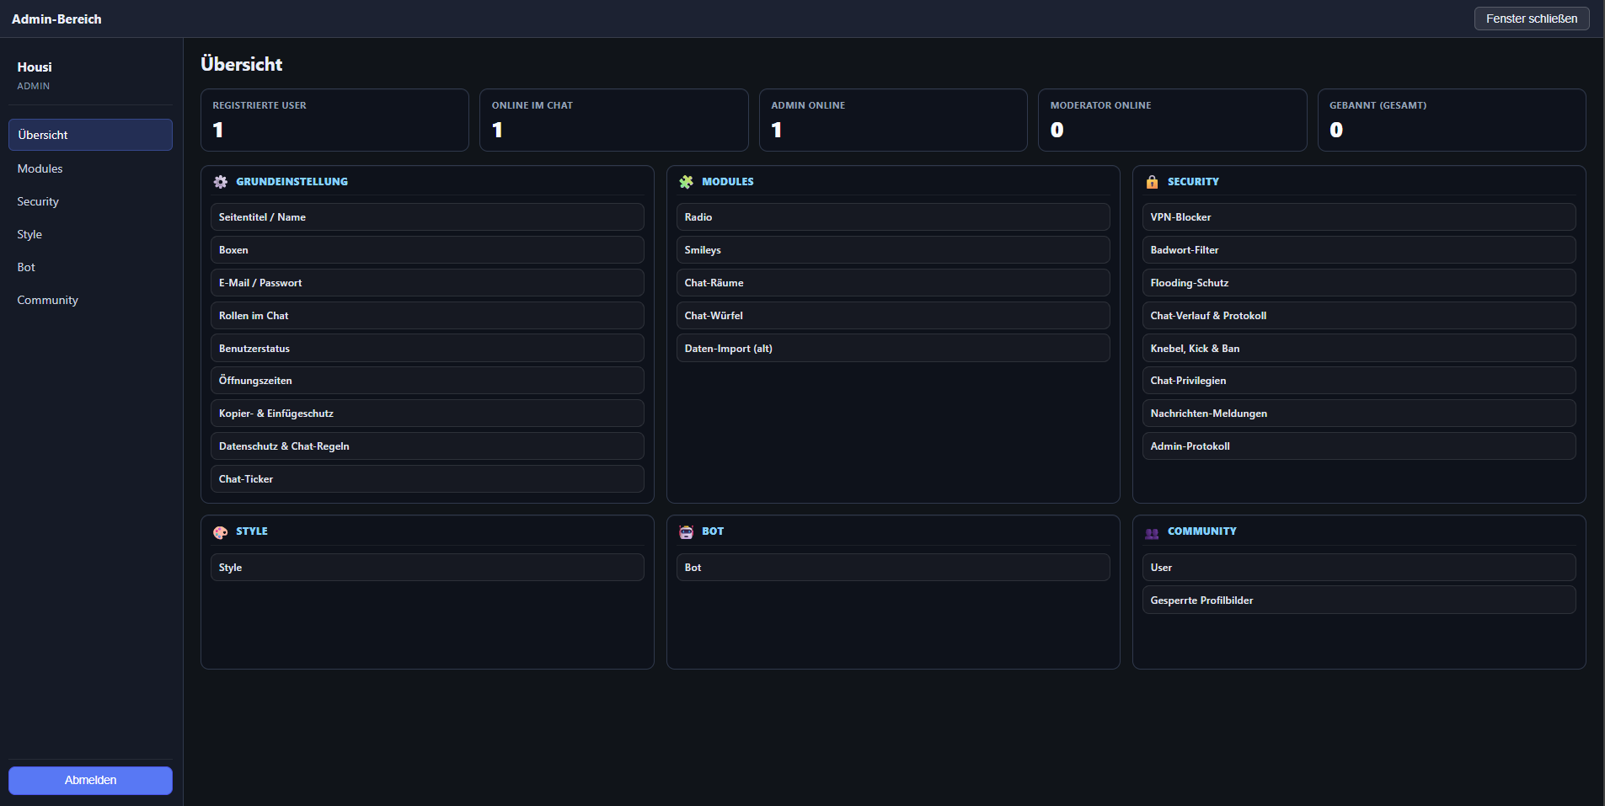Click the palette icon beside Style heading
This screenshot has width=1605, height=806.
click(221, 532)
